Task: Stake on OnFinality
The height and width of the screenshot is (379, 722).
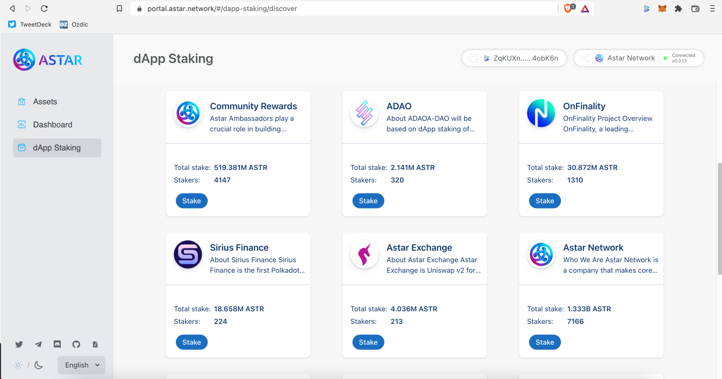Action: (545, 201)
